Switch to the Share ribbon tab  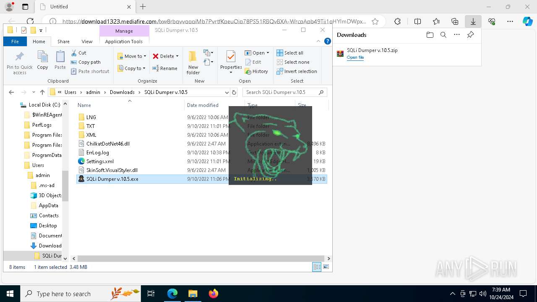click(x=63, y=42)
